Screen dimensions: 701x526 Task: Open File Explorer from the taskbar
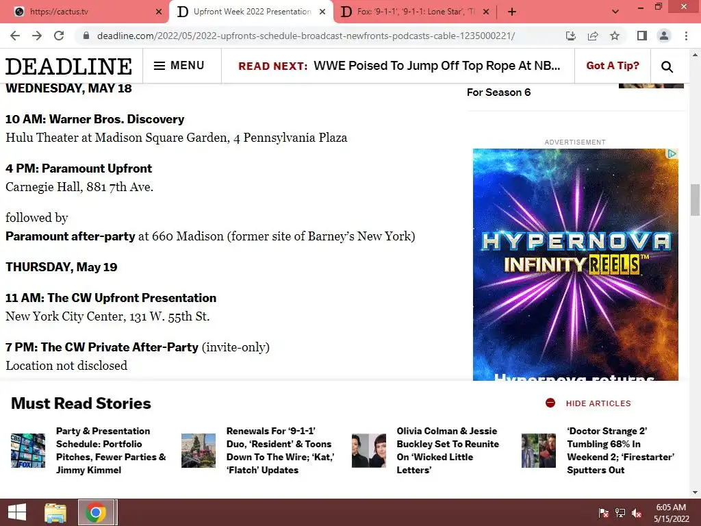click(55, 512)
